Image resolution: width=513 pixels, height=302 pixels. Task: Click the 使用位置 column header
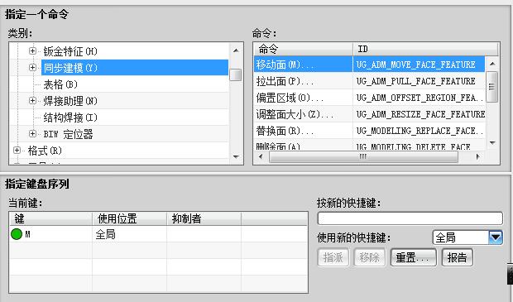click(130, 218)
